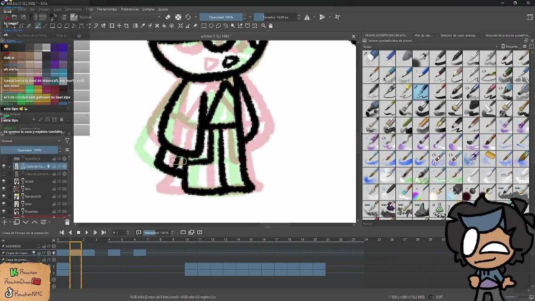Toggle onion skin bulb on Copia de Ca layer
Screen dimensions: 535x301
coord(48,166)
